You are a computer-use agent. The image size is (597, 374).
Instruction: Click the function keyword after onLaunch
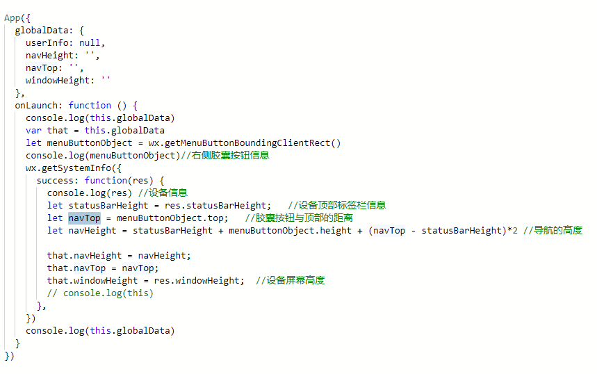90,106
